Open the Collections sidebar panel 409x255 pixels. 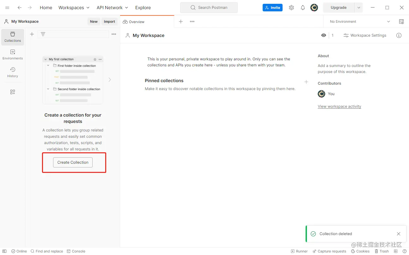coord(13,37)
